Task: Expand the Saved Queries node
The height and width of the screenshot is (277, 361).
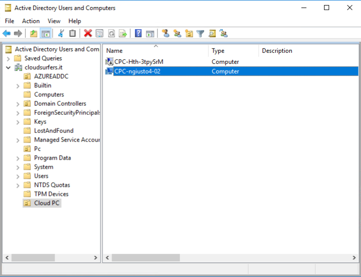Action: pyautogui.click(x=8, y=58)
